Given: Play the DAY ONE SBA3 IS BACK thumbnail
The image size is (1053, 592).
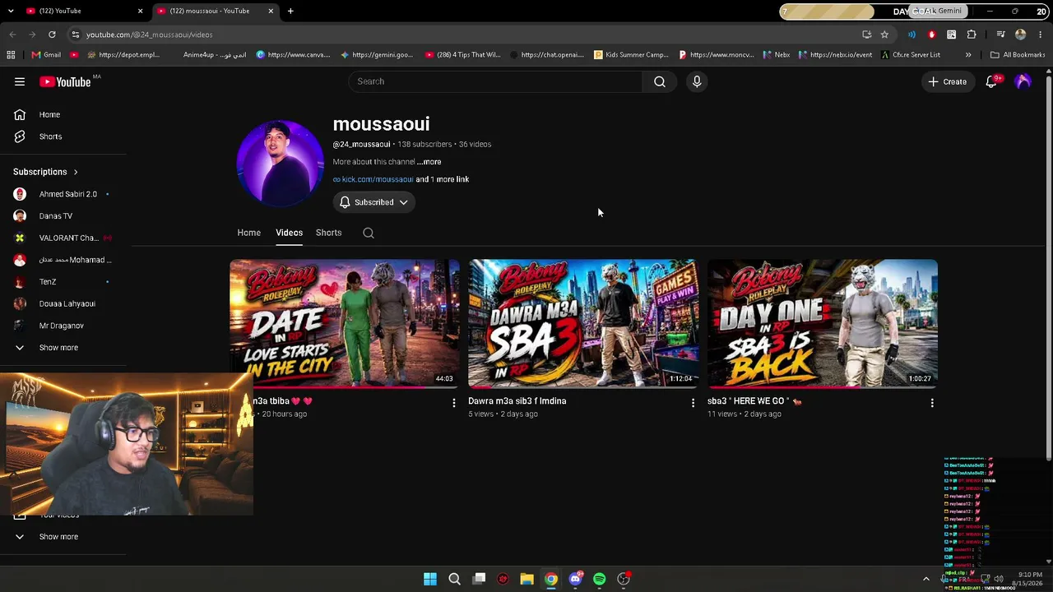Looking at the screenshot, I should point(823,323).
